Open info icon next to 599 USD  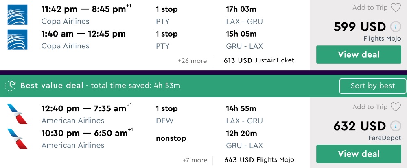pos(395,27)
